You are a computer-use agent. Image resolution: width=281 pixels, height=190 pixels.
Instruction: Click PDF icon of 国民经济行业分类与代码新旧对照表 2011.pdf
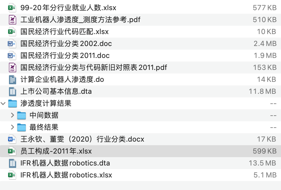pos(12,68)
